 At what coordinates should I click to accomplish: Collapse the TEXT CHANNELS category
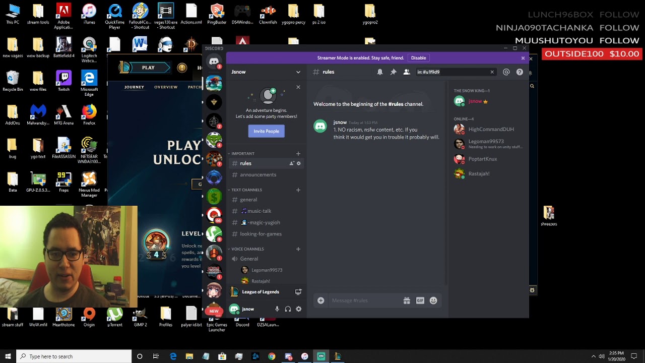(x=246, y=190)
